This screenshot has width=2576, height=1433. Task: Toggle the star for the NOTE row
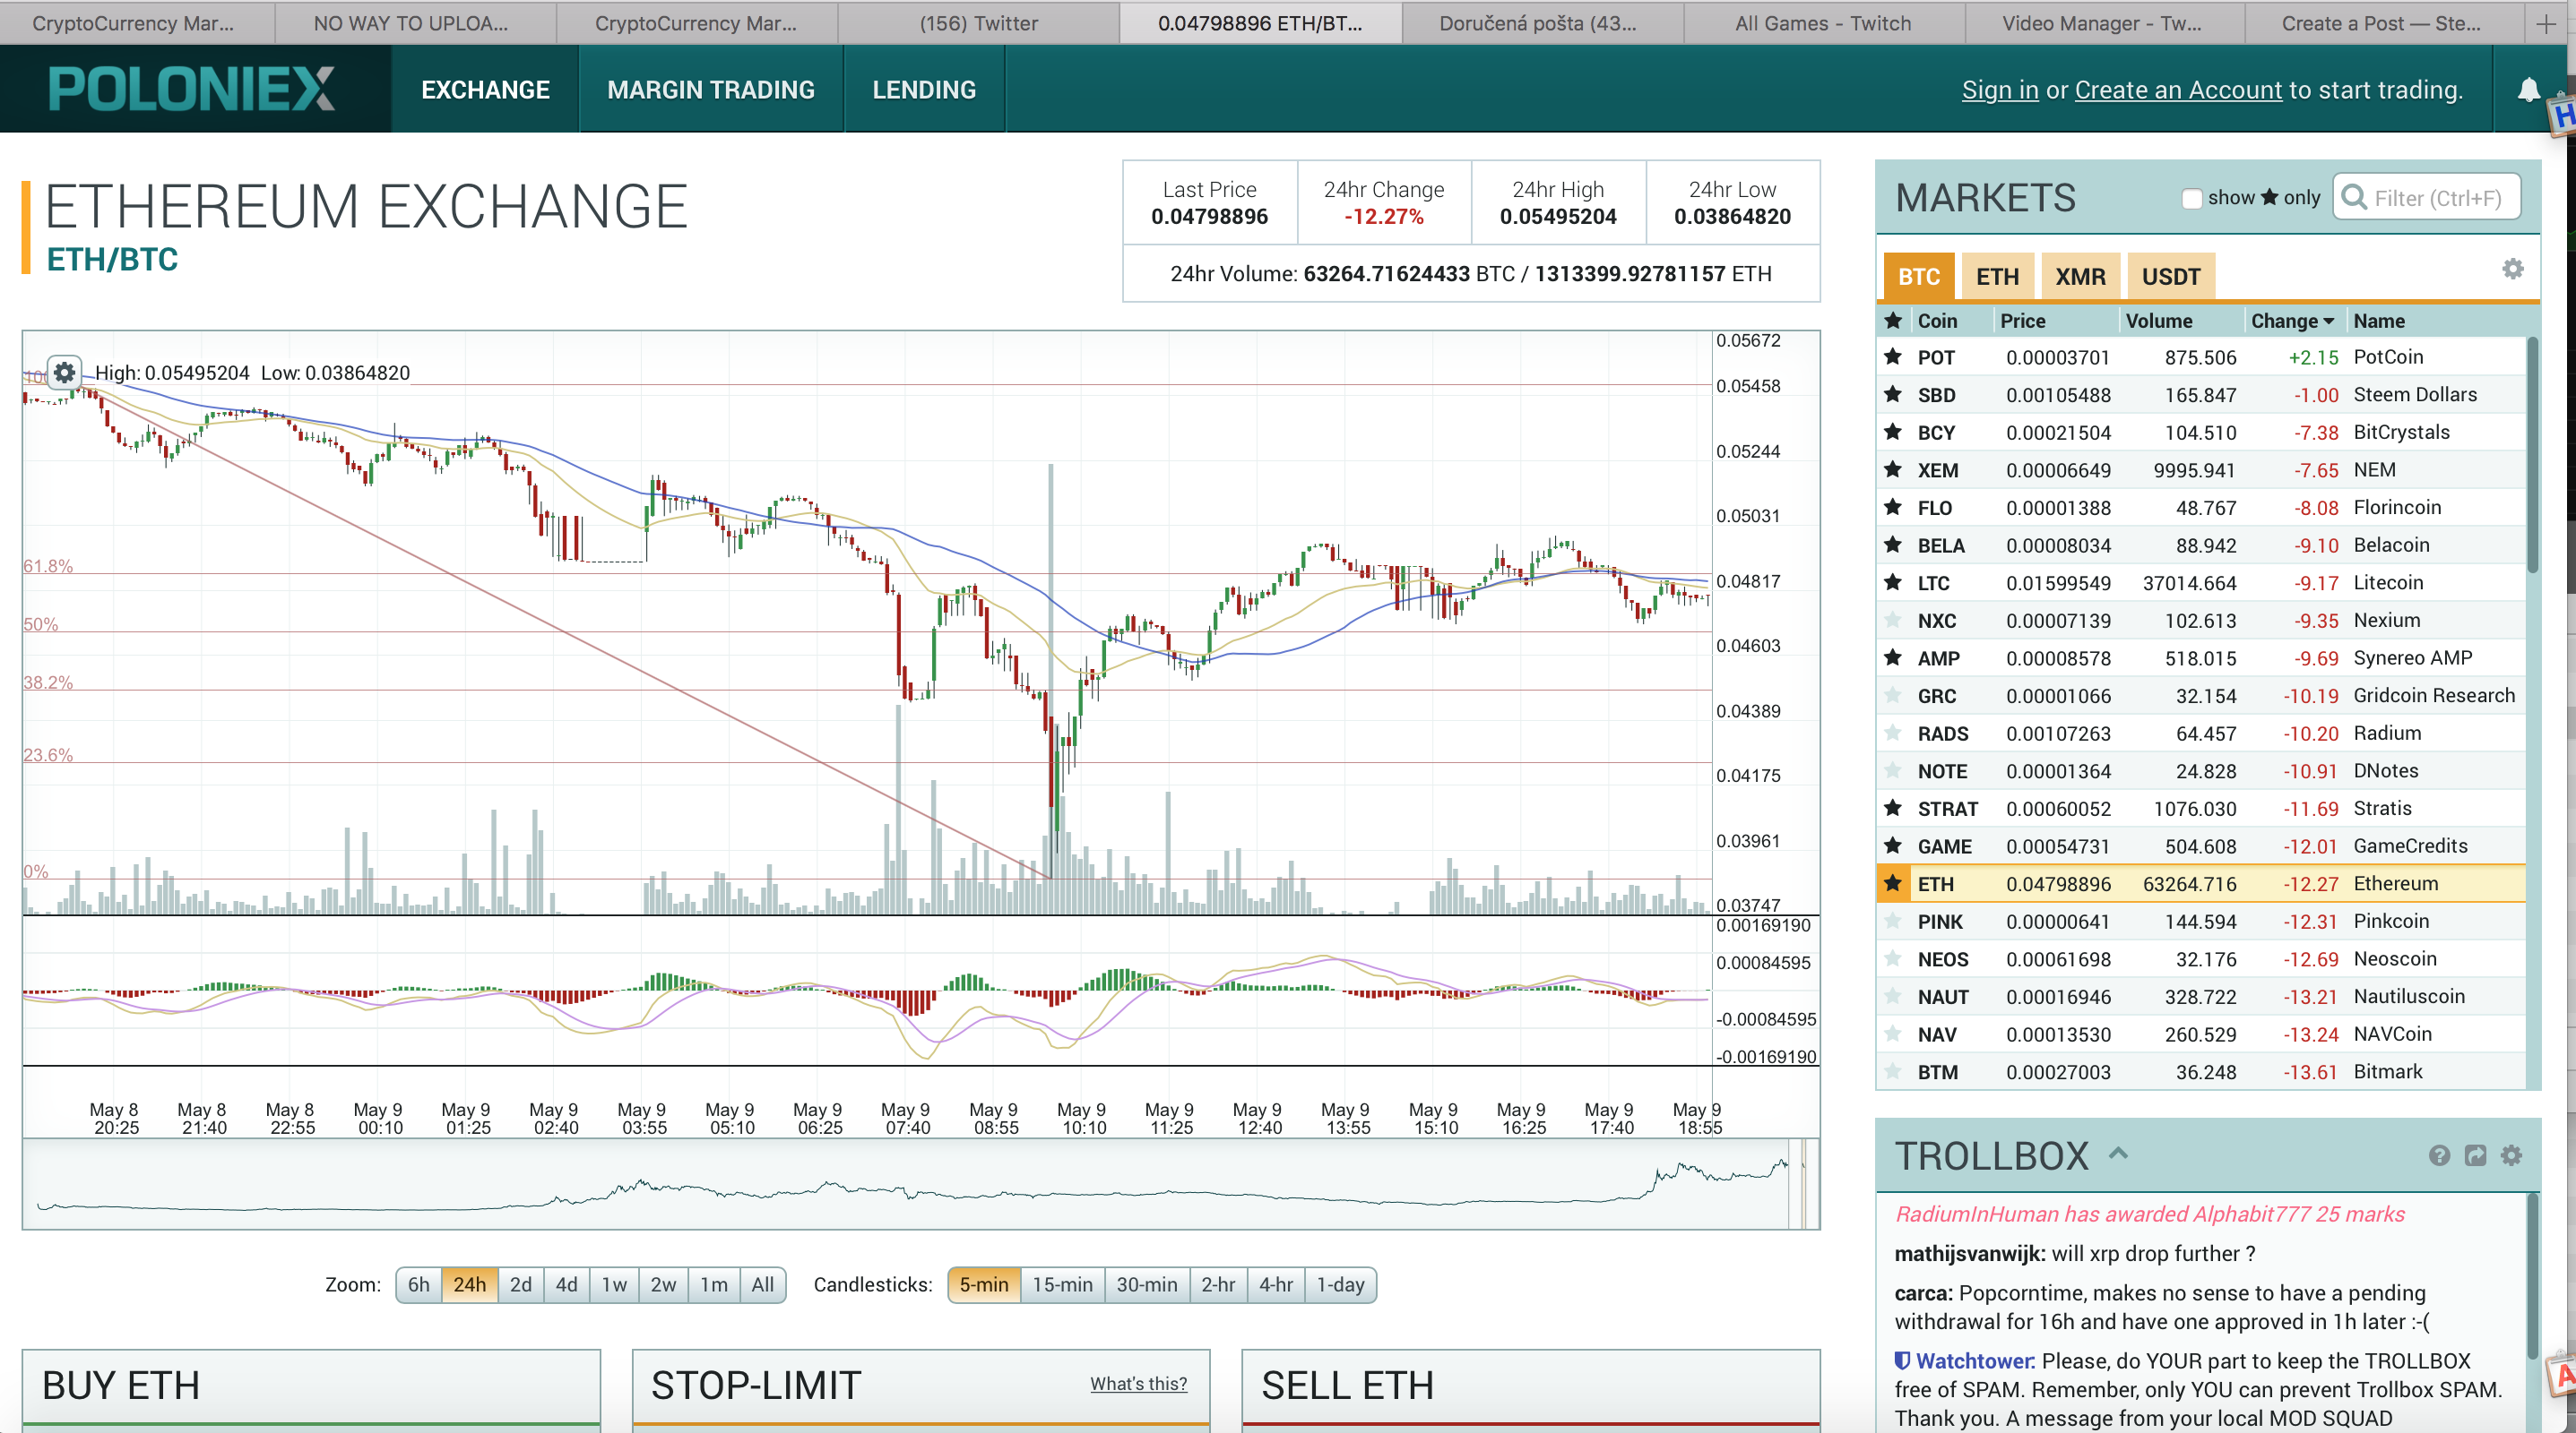click(x=1893, y=771)
